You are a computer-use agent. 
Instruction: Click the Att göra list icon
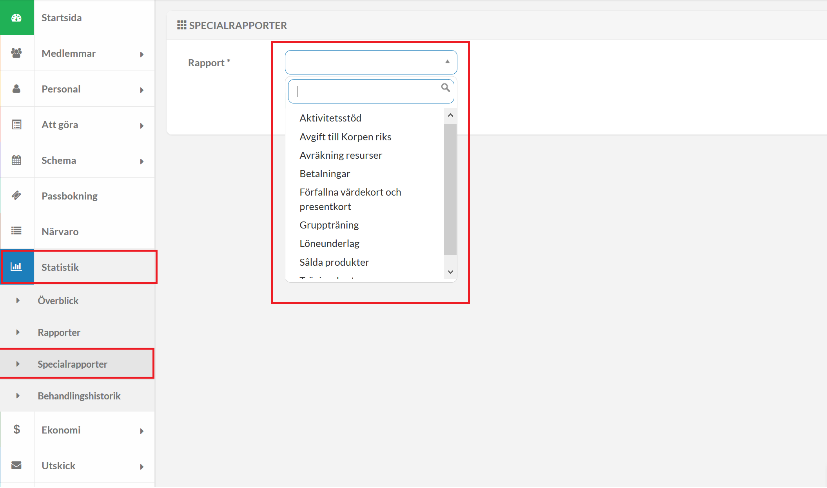pyautogui.click(x=16, y=125)
